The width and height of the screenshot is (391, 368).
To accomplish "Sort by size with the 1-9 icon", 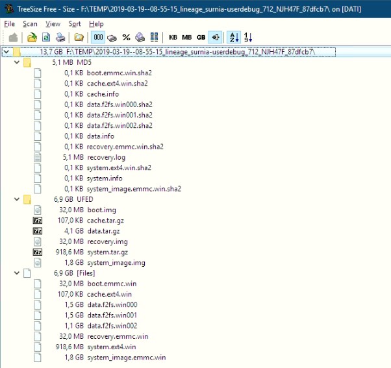I will click(x=248, y=37).
